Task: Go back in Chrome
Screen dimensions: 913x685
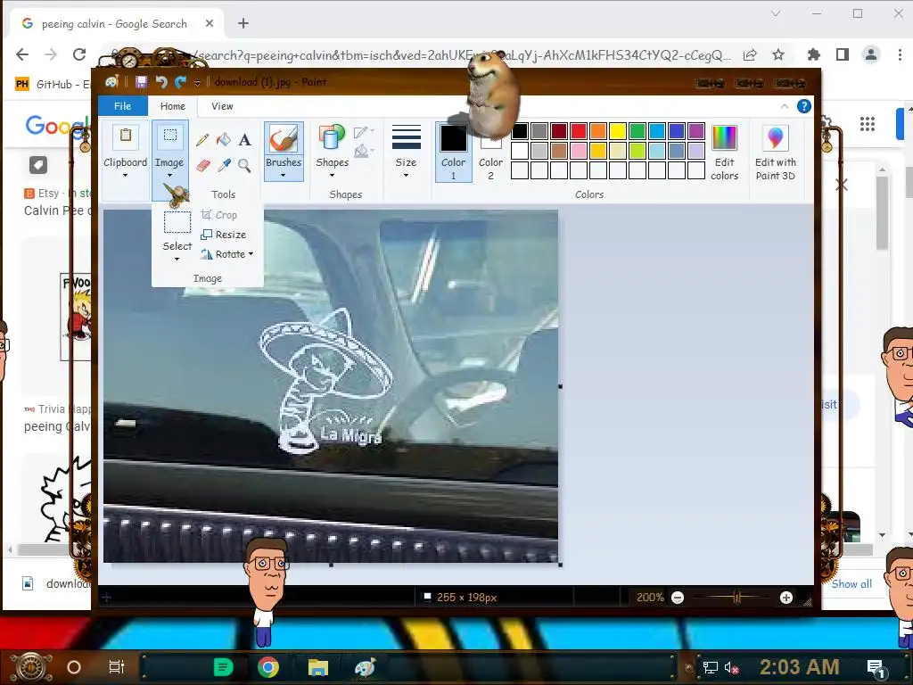Action: point(22,54)
